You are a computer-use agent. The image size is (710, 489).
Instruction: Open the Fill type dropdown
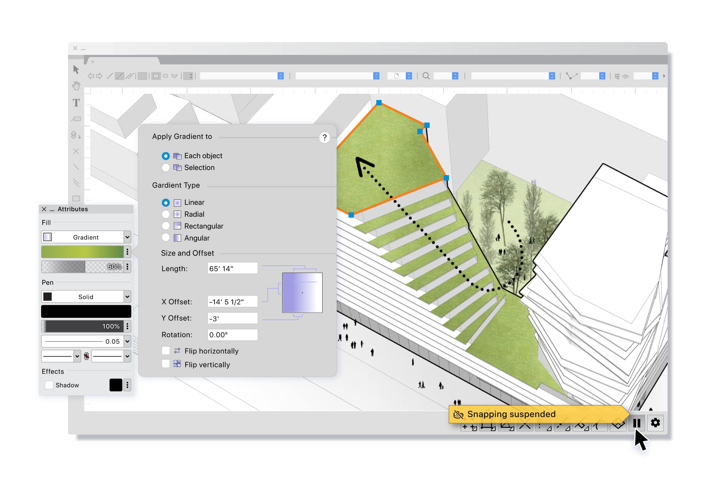[84, 236]
